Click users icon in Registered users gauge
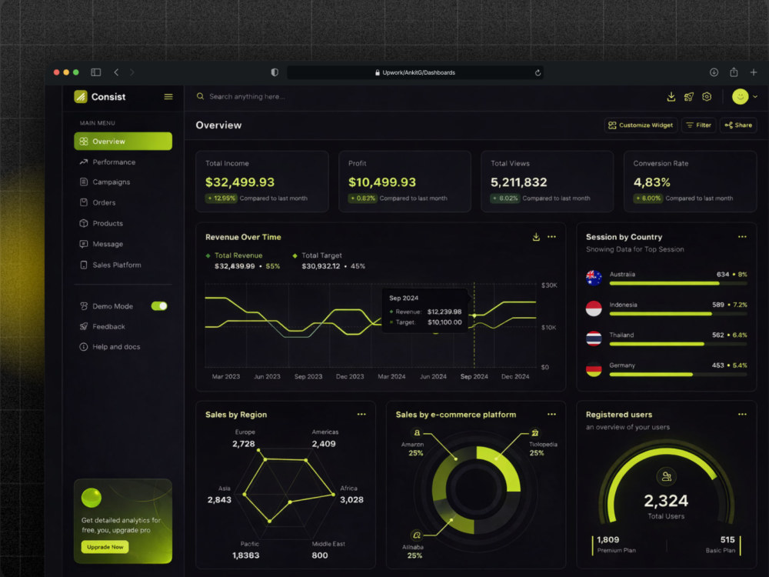Viewport: 769px width, 577px height. 666,476
